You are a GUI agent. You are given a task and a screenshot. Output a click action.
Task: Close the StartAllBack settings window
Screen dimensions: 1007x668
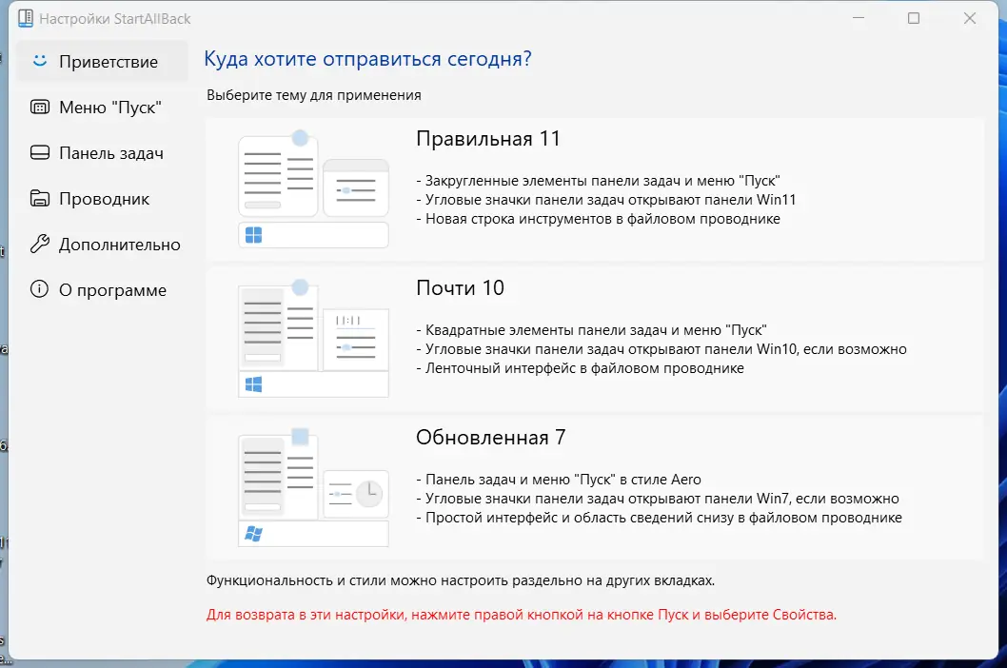(970, 19)
